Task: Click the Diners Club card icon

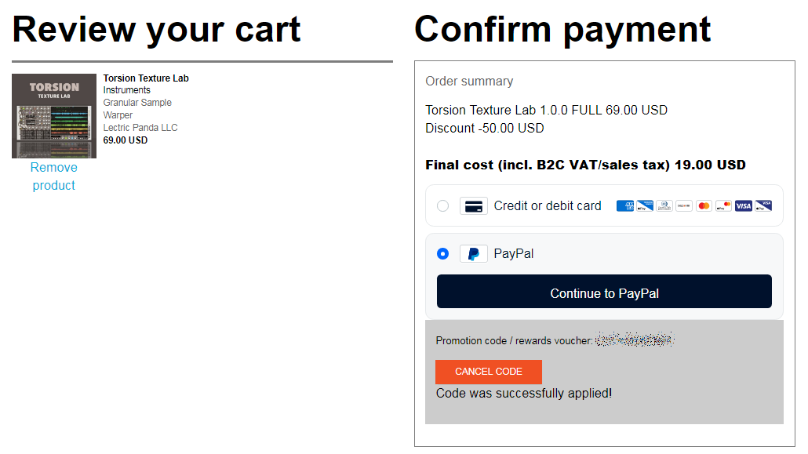Action: (664, 206)
